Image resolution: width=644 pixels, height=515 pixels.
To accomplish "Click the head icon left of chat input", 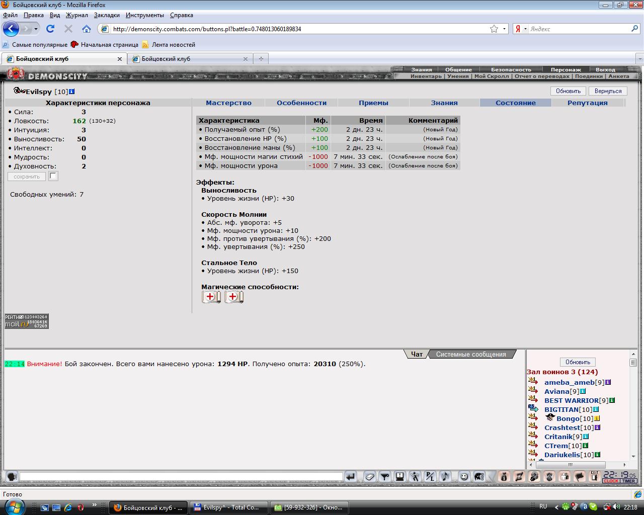I will (x=12, y=476).
